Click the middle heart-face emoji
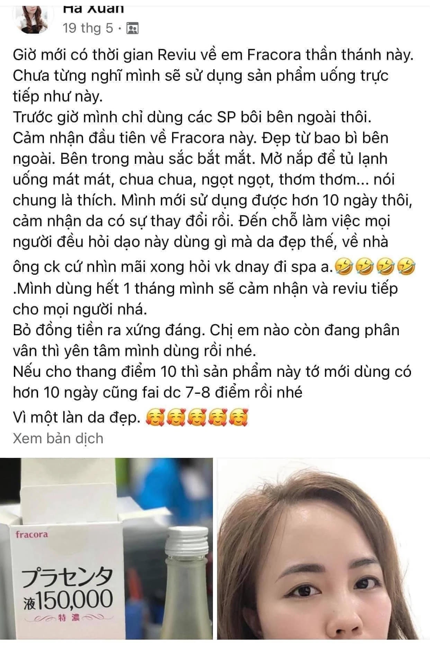Screen dimensions: 430x648 pyautogui.click(x=197, y=417)
